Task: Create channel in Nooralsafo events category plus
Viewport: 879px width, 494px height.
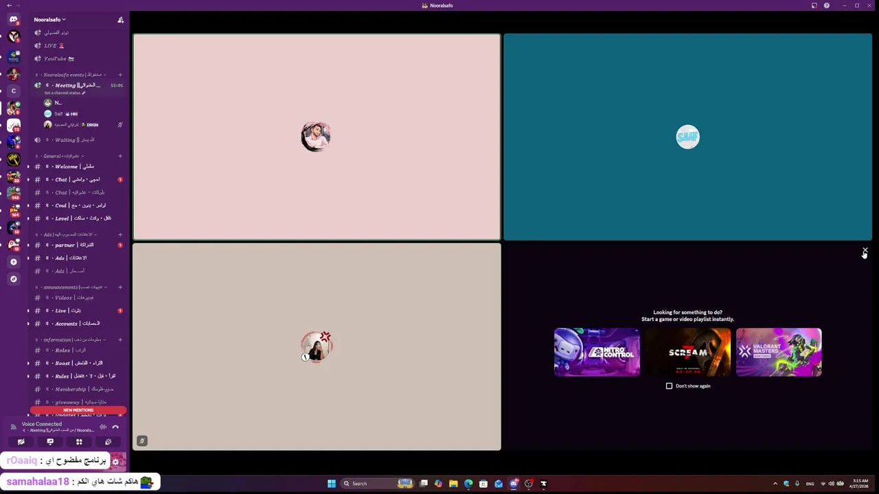Action: (x=120, y=75)
